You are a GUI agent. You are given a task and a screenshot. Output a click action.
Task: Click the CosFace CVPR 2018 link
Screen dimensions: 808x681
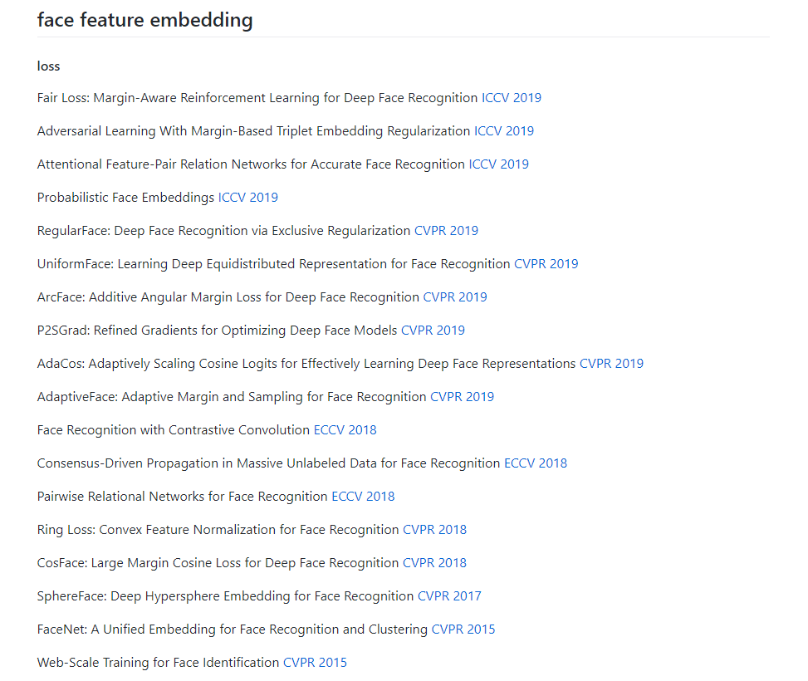[434, 563]
